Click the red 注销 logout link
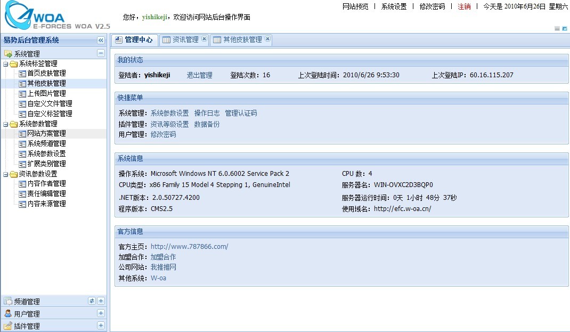This screenshot has height=332, width=570. click(464, 6)
